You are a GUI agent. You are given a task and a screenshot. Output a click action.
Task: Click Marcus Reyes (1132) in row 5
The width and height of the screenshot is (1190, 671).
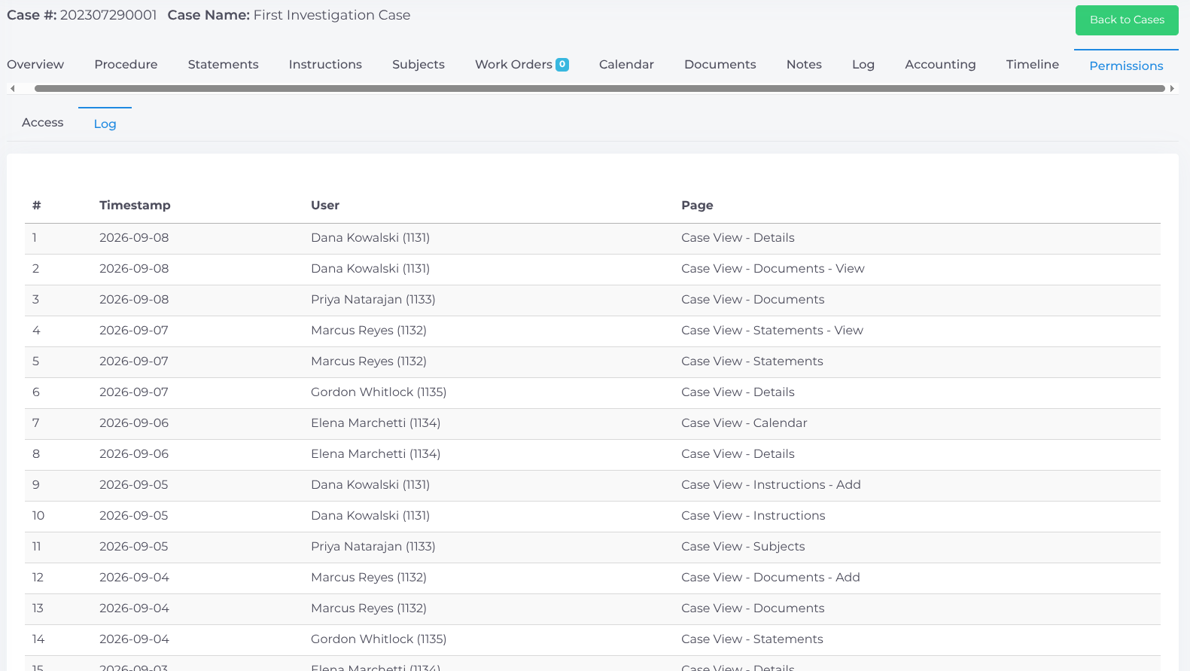(x=369, y=361)
